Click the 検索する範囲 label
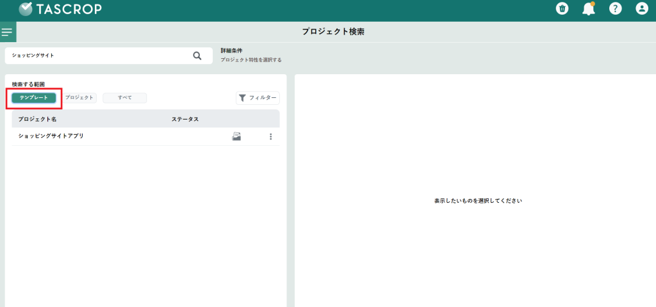The height and width of the screenshot is (307, 656). coord(28,84)
